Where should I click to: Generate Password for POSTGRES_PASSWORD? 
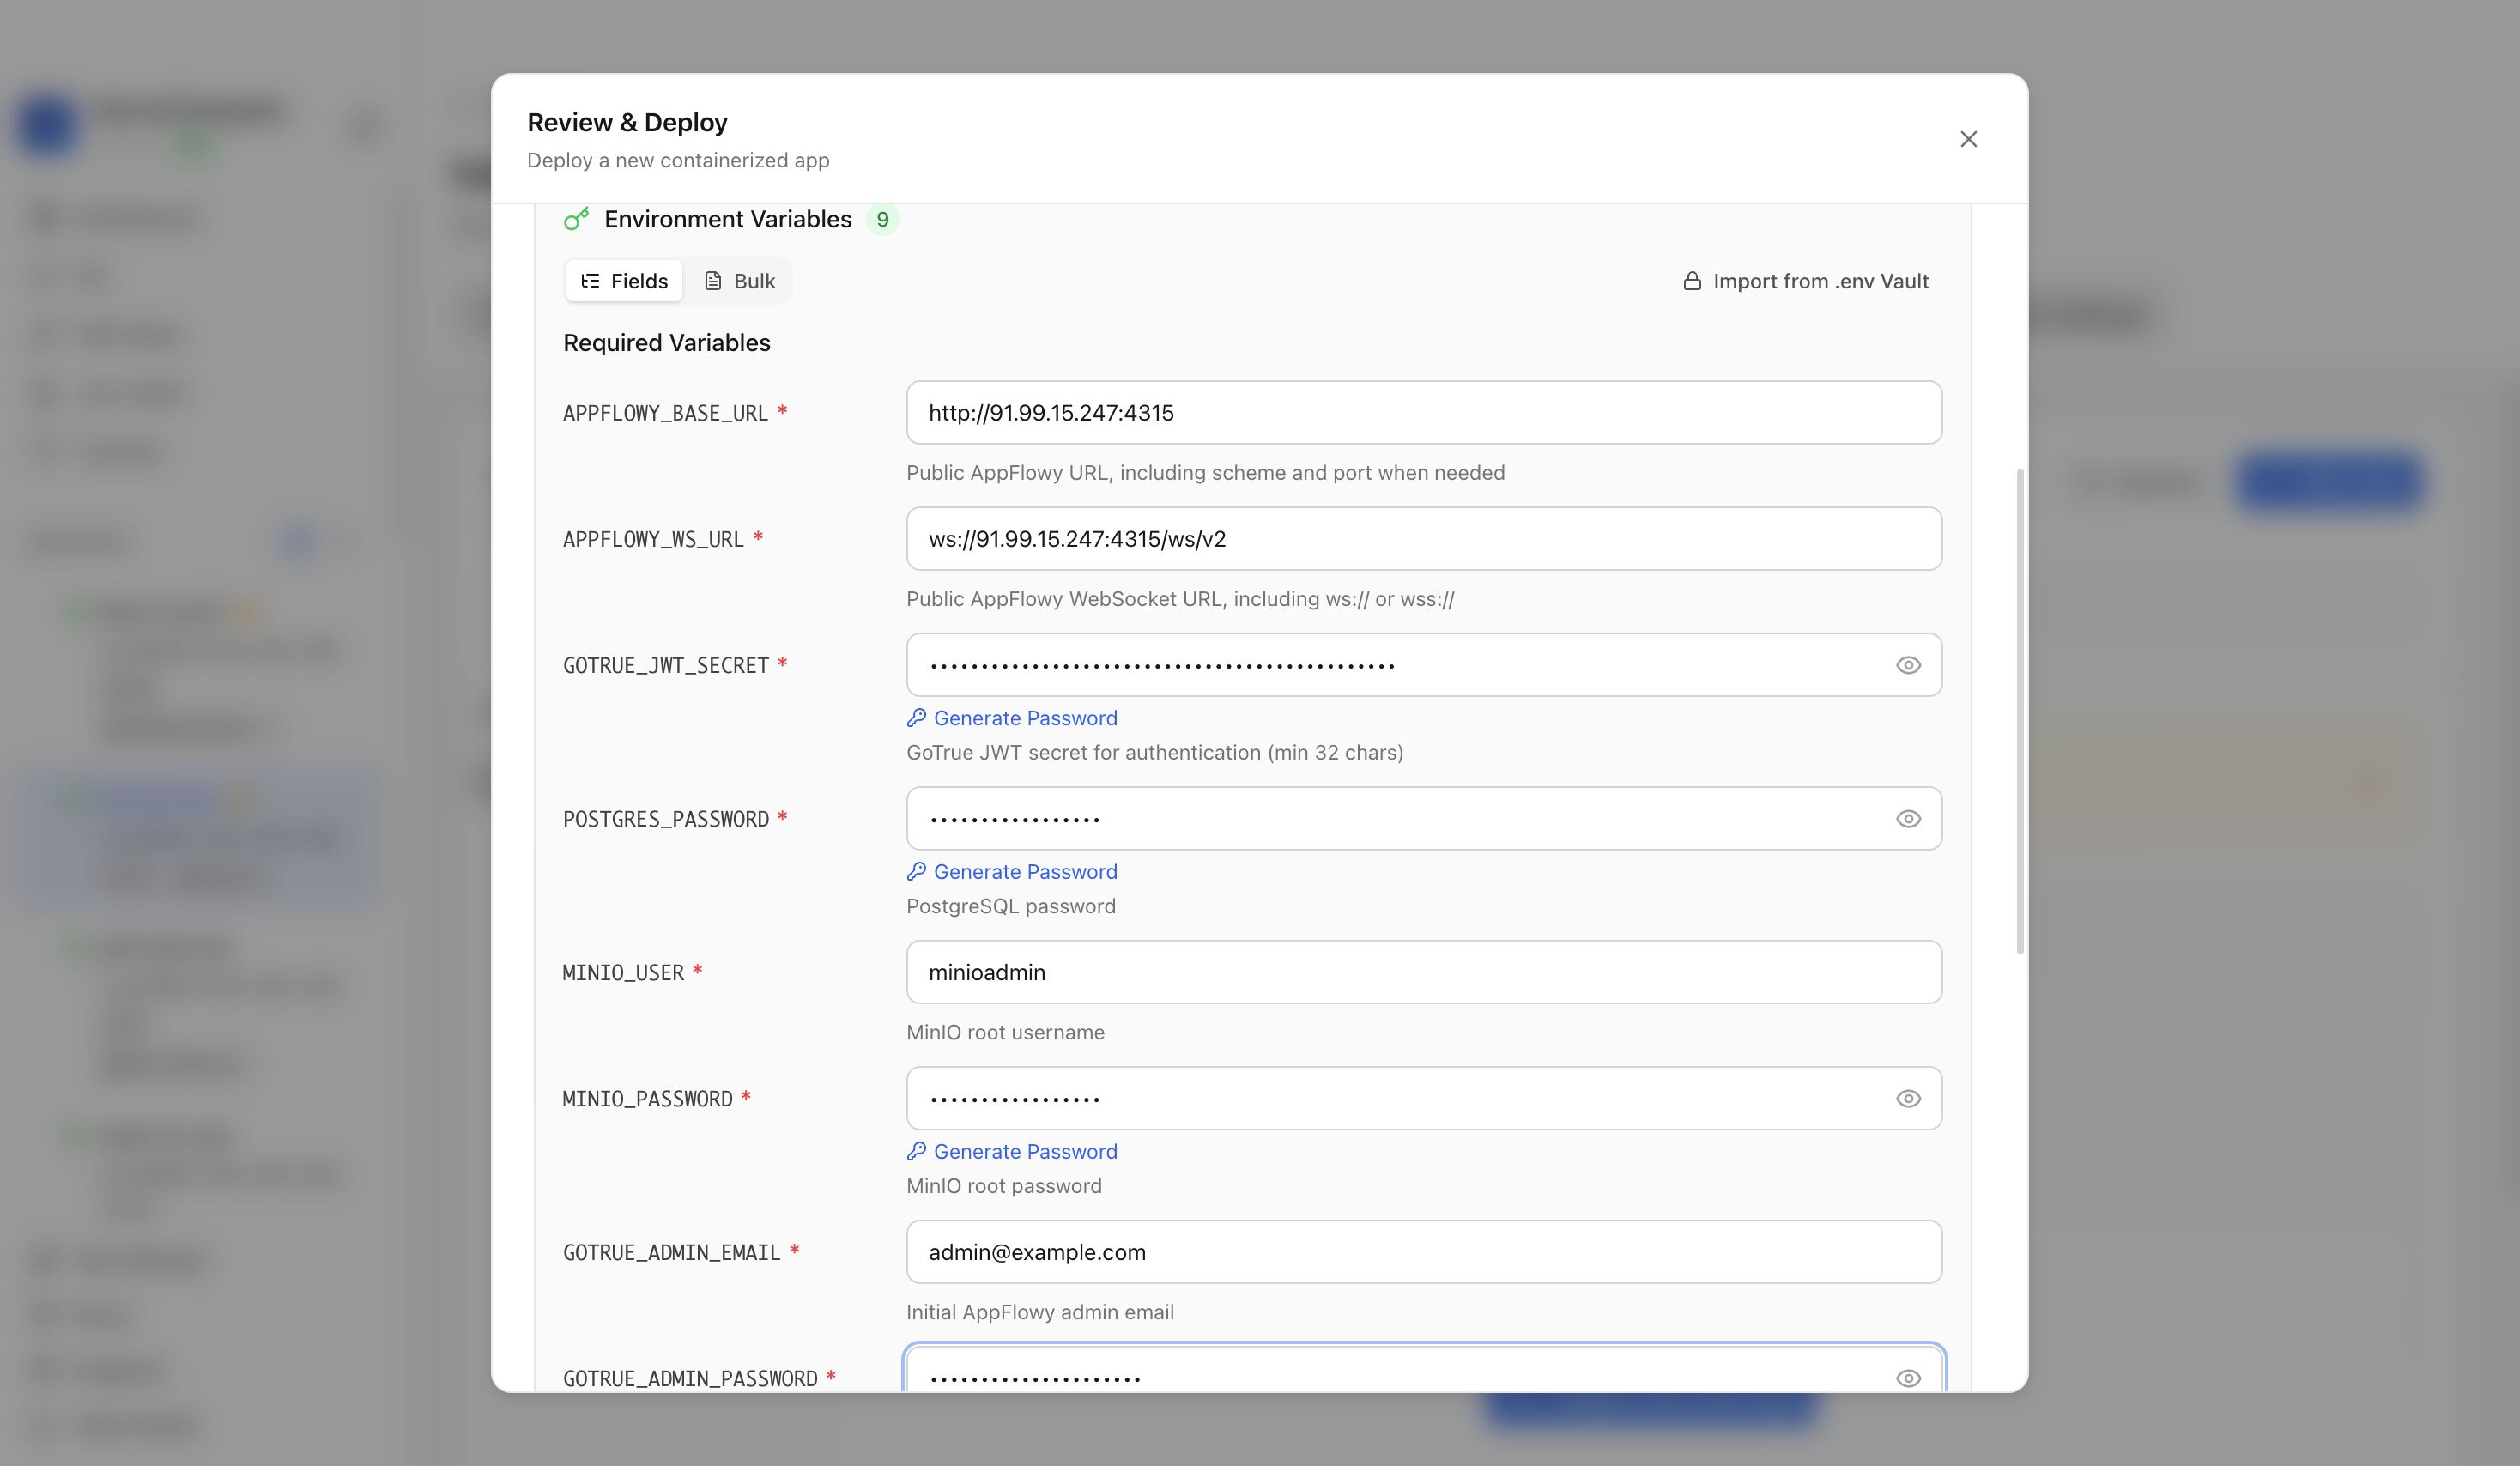pyautogui.click(x=1012, y=871)
